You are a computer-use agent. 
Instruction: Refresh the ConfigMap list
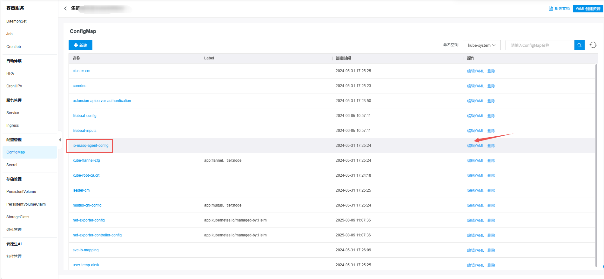tap(593, 45)
